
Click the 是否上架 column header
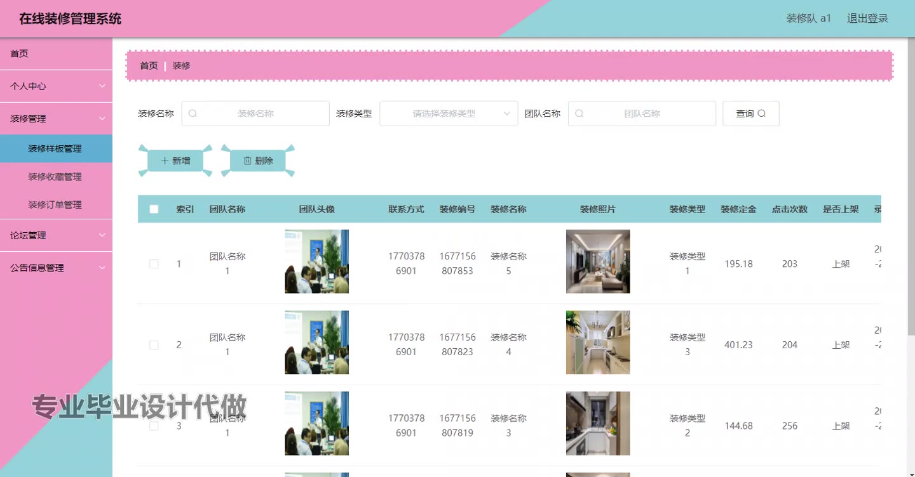tap(841, 209)
